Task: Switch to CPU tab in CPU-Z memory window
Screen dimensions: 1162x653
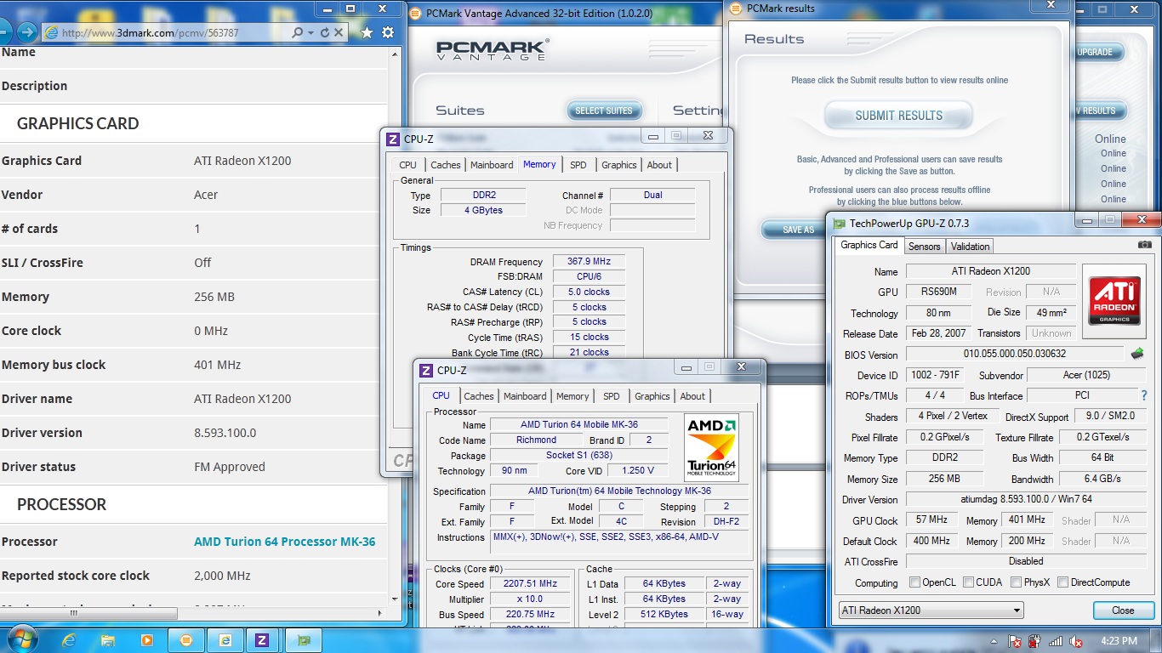Action: (408, 165)
